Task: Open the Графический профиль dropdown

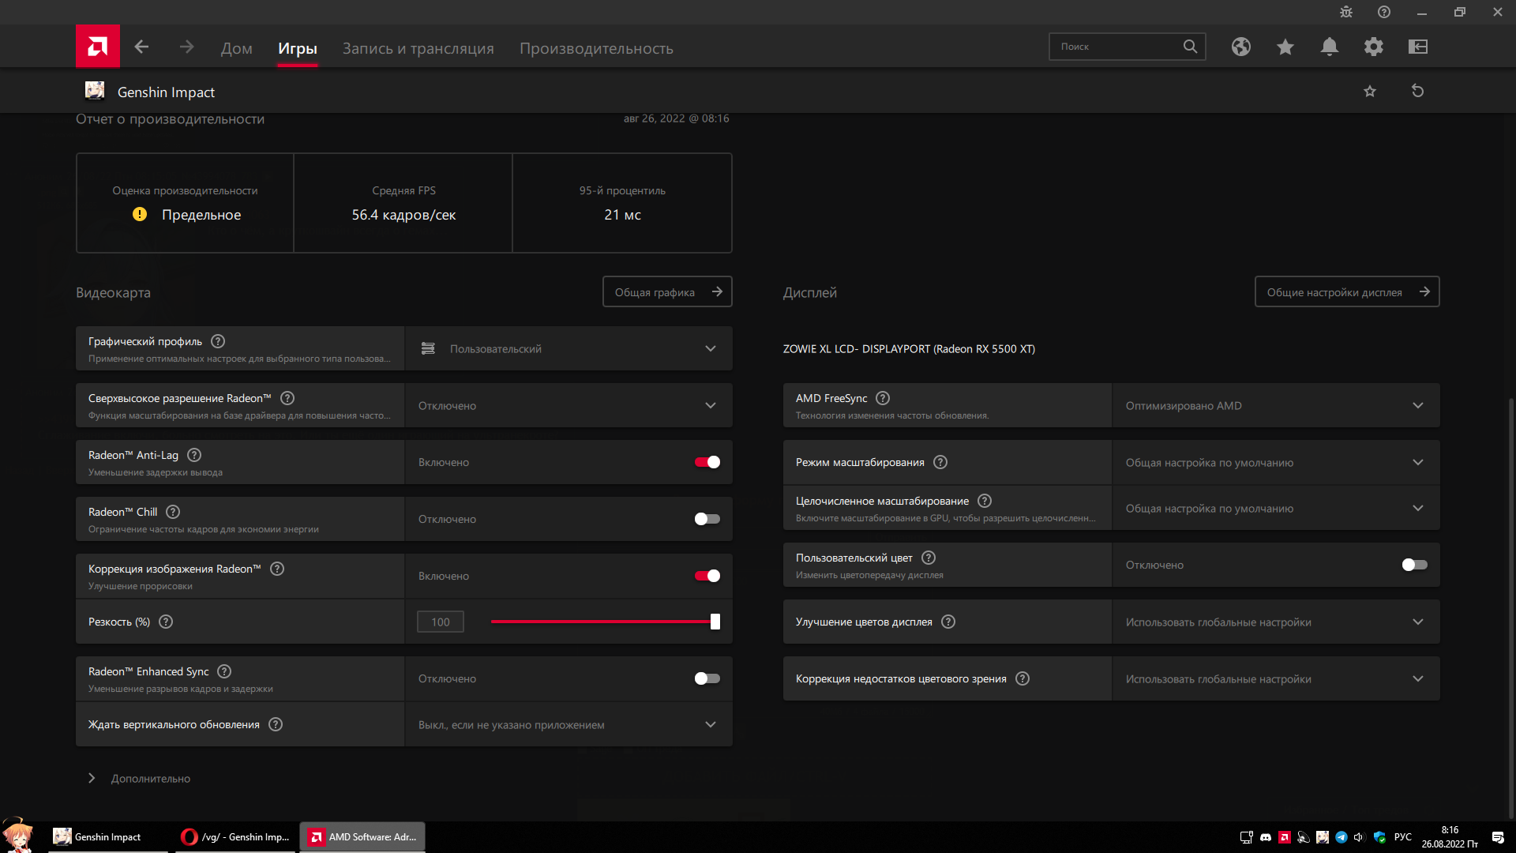Action: (568, 348)
